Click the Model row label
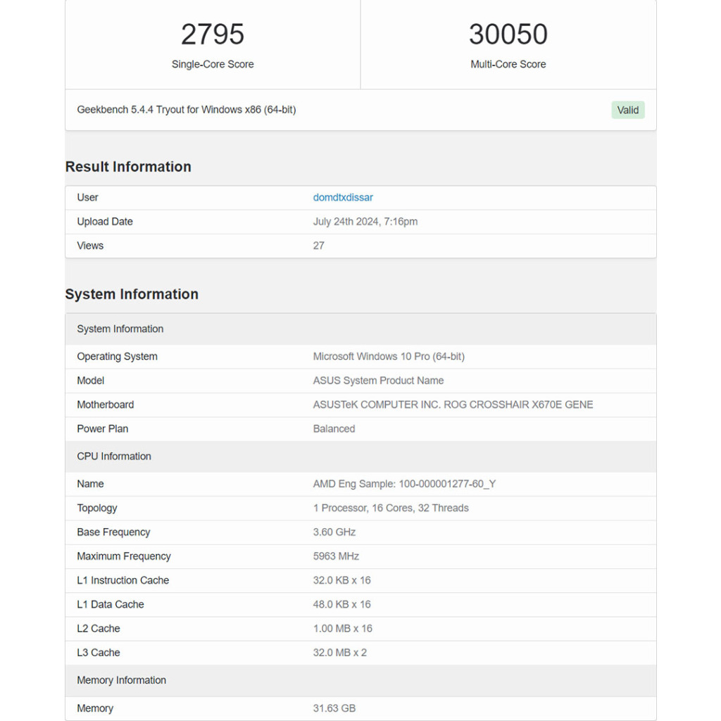 91,380
